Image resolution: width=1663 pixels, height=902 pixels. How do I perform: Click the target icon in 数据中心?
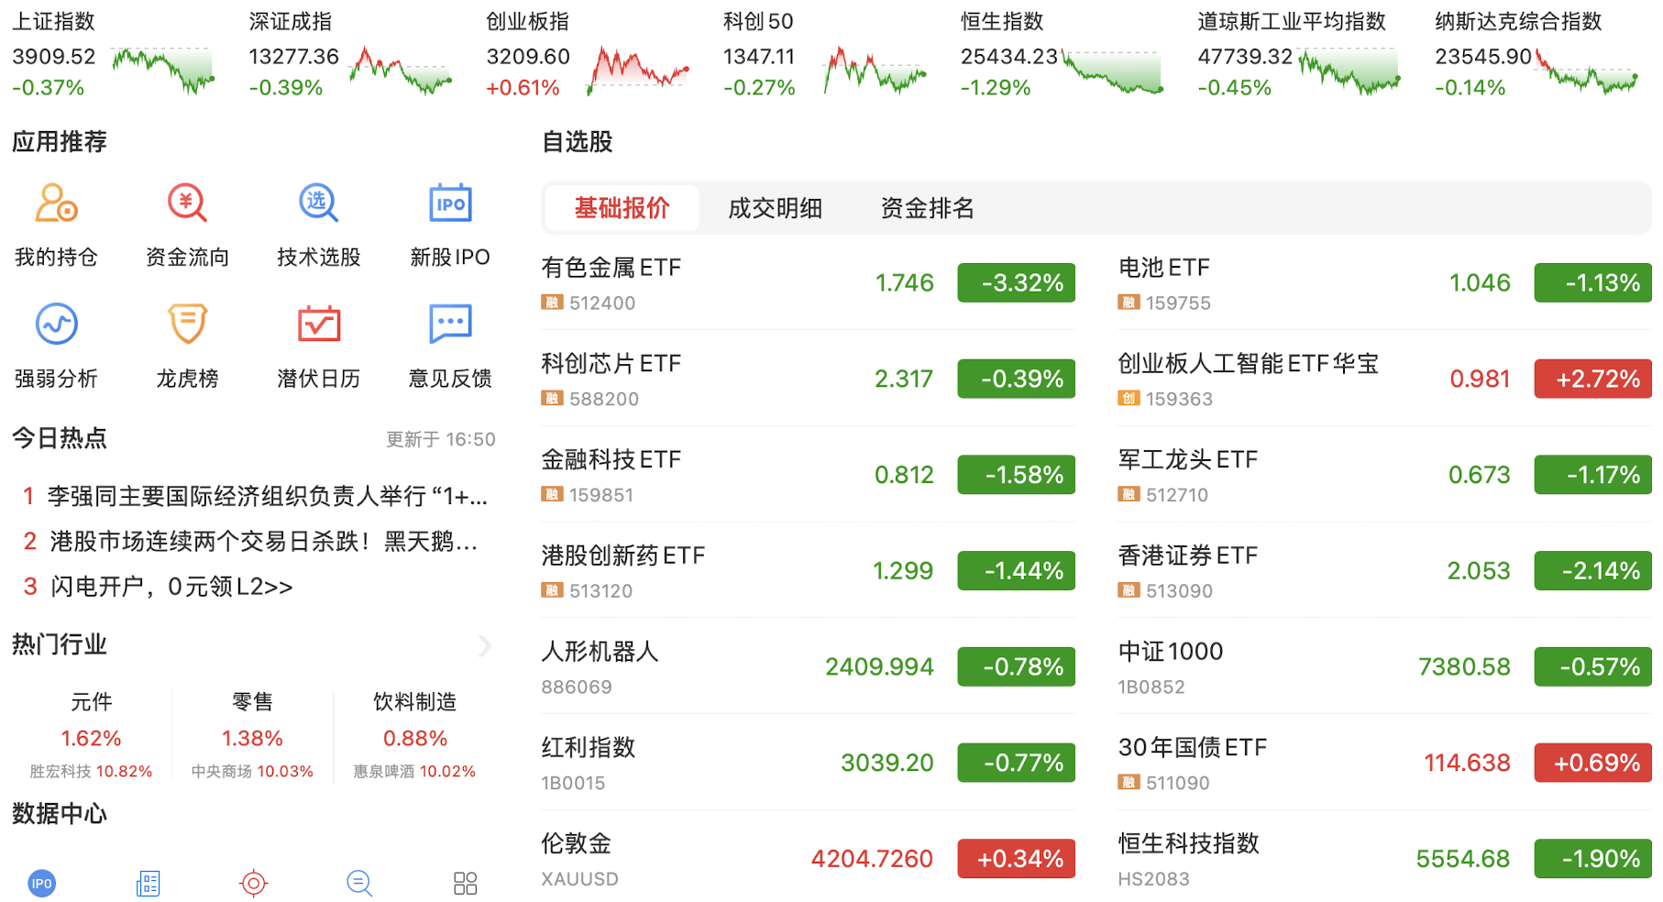click(x=253, y=883)
